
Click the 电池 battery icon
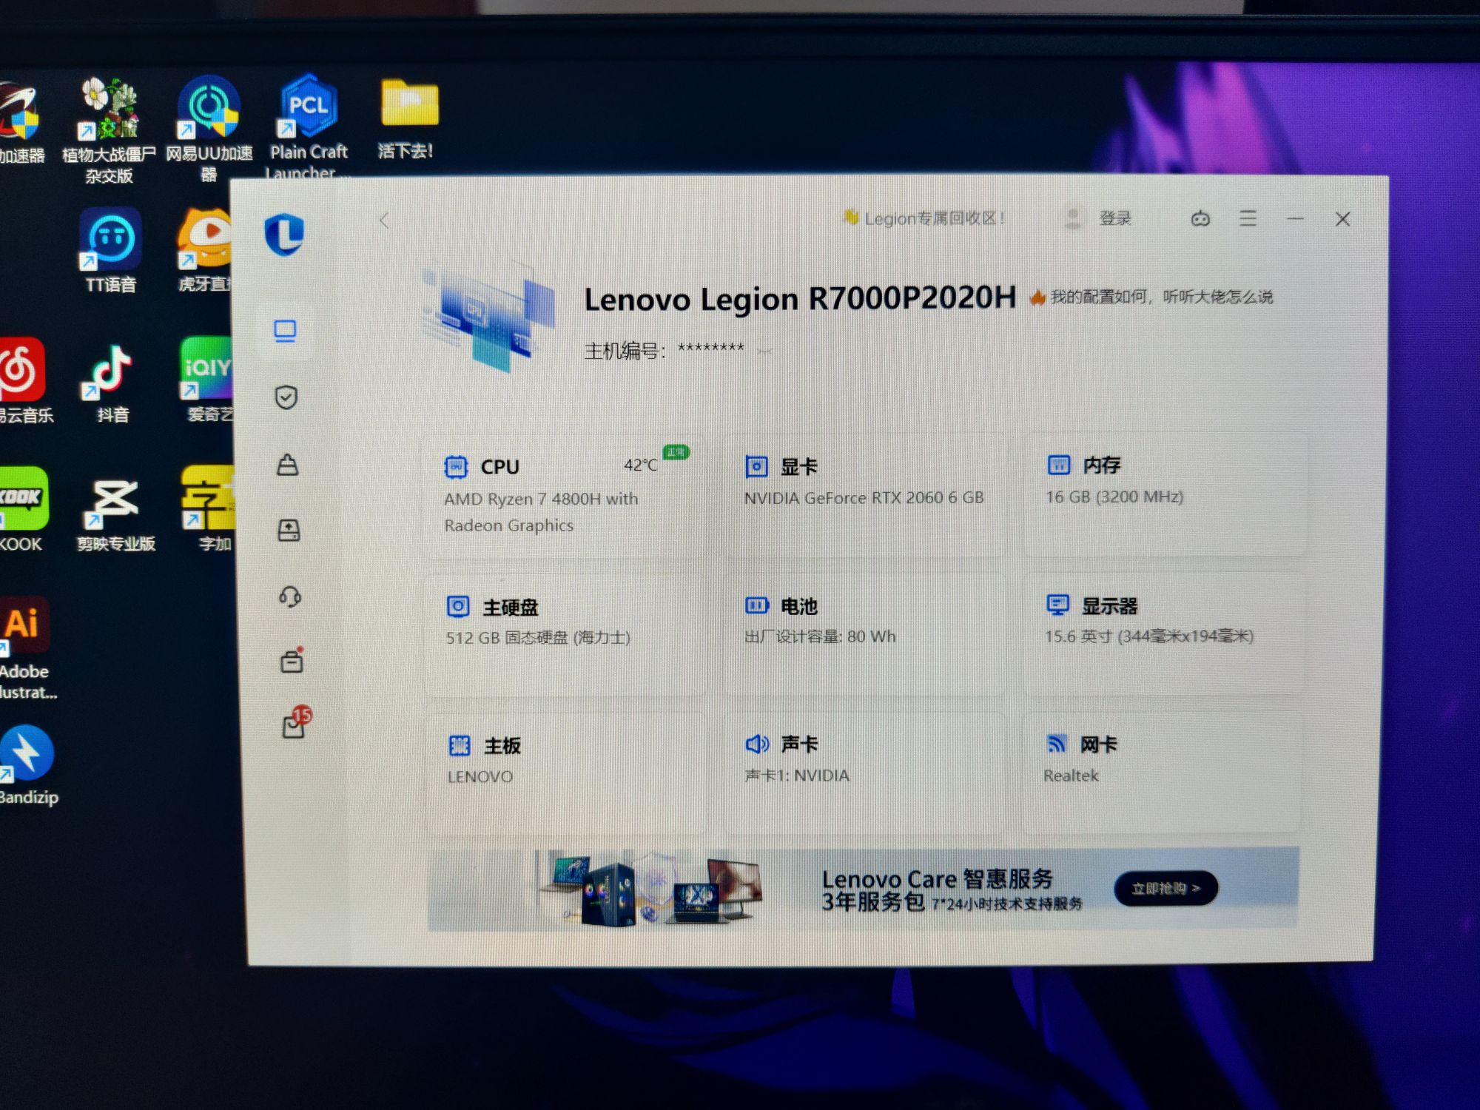757,606
